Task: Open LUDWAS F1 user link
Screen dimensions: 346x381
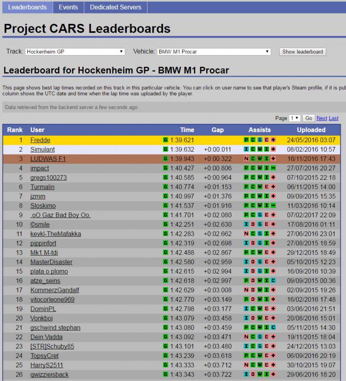Action: (48, 159)
